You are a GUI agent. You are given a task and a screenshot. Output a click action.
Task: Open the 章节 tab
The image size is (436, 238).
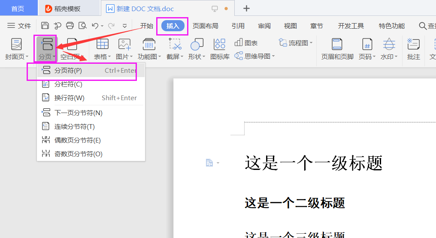pyautogui.click(x=316, y=26)
